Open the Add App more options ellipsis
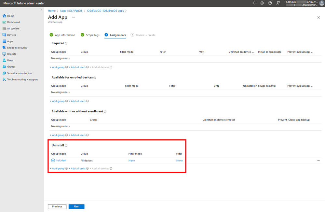The height and width of the screenshot is (212, 325). point(74,18)
